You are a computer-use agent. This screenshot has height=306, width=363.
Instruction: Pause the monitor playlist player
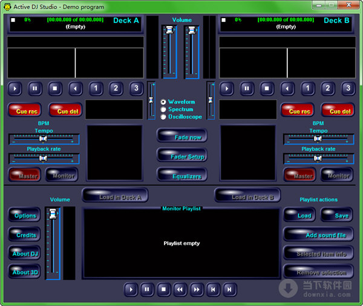[147, 290]
